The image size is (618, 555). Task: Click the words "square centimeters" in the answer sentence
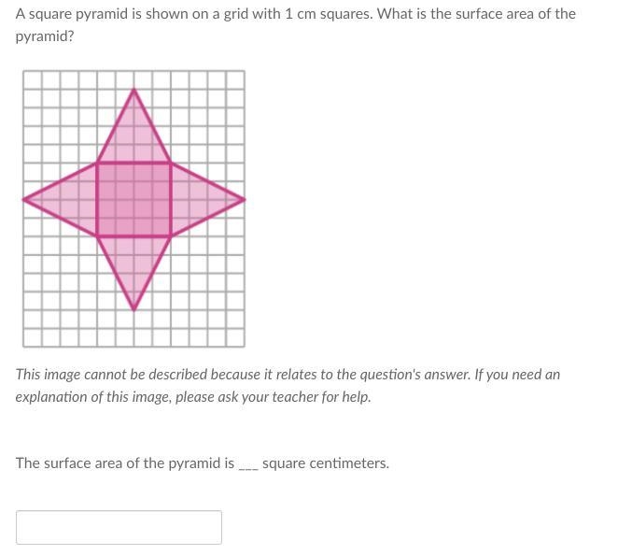click(x=325, y=463)
